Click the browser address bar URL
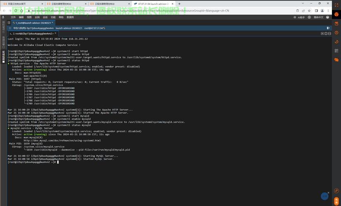 point(124,10)
